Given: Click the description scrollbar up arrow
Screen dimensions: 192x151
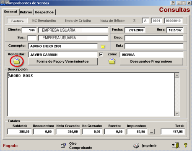Looking at the screenshot, I should 177,75.
